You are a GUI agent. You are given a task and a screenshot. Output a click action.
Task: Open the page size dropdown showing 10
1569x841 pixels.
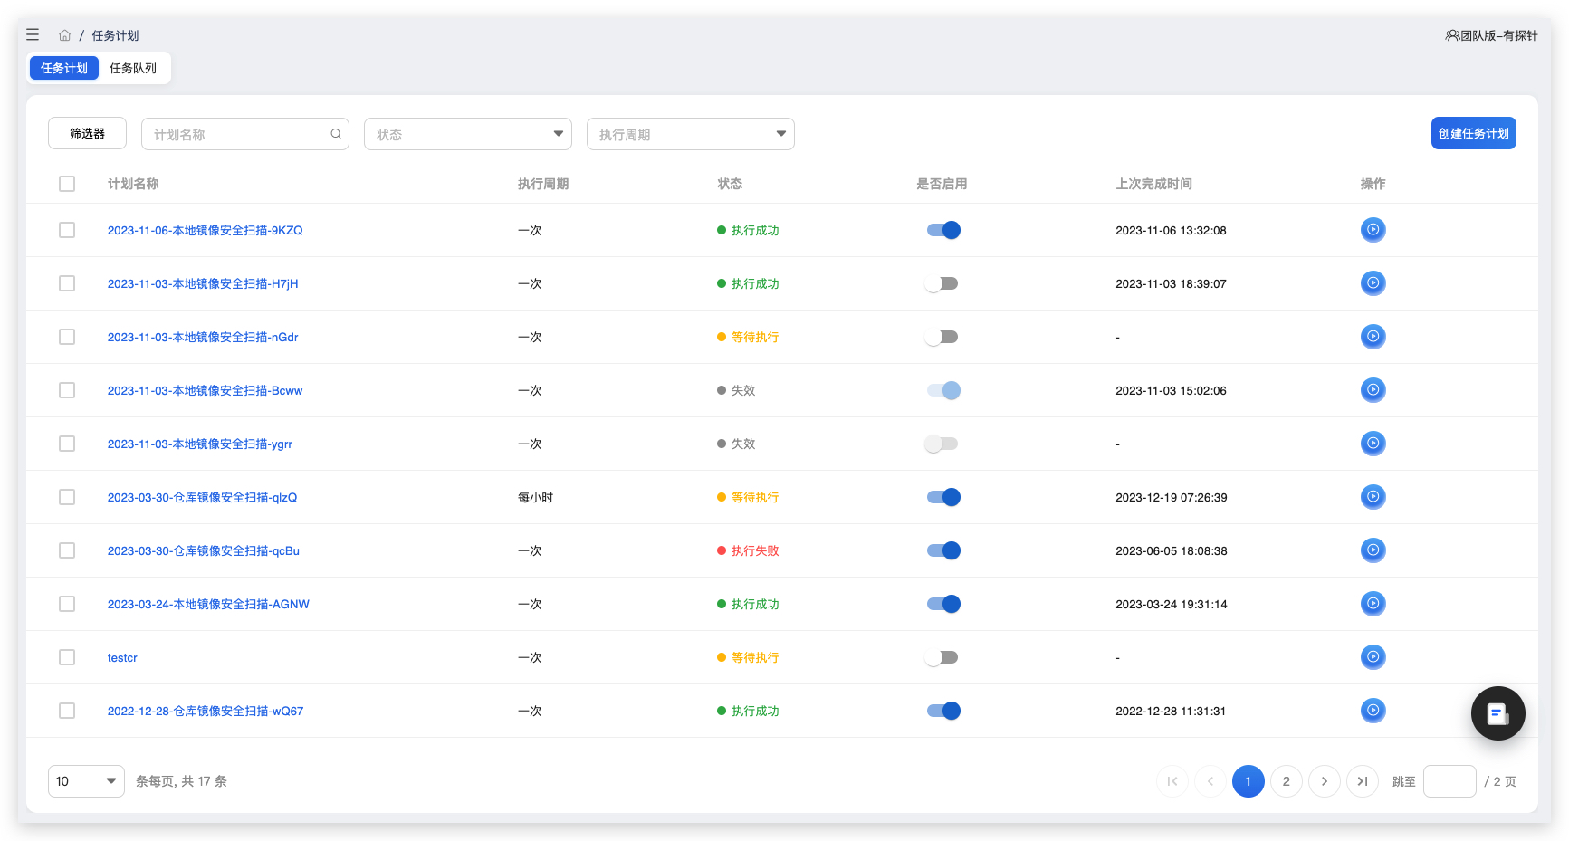86,781
